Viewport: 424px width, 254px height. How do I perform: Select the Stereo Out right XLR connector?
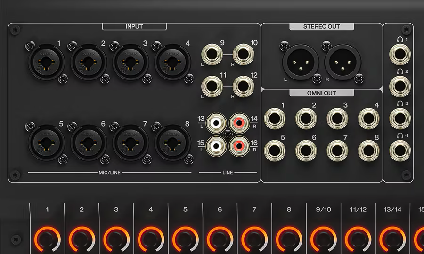(x=343, y=64)
